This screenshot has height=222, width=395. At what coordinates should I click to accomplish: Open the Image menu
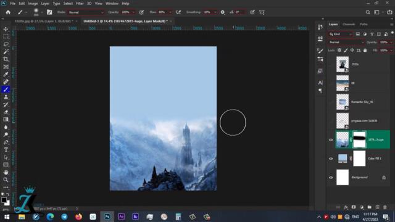[x=33, y=4]
